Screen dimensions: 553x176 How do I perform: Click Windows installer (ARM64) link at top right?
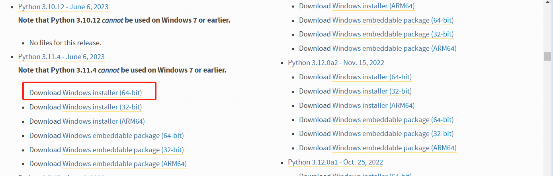click(373, 6)
